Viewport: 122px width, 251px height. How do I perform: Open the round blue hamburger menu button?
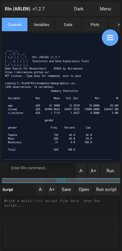[x=110, y=38]
